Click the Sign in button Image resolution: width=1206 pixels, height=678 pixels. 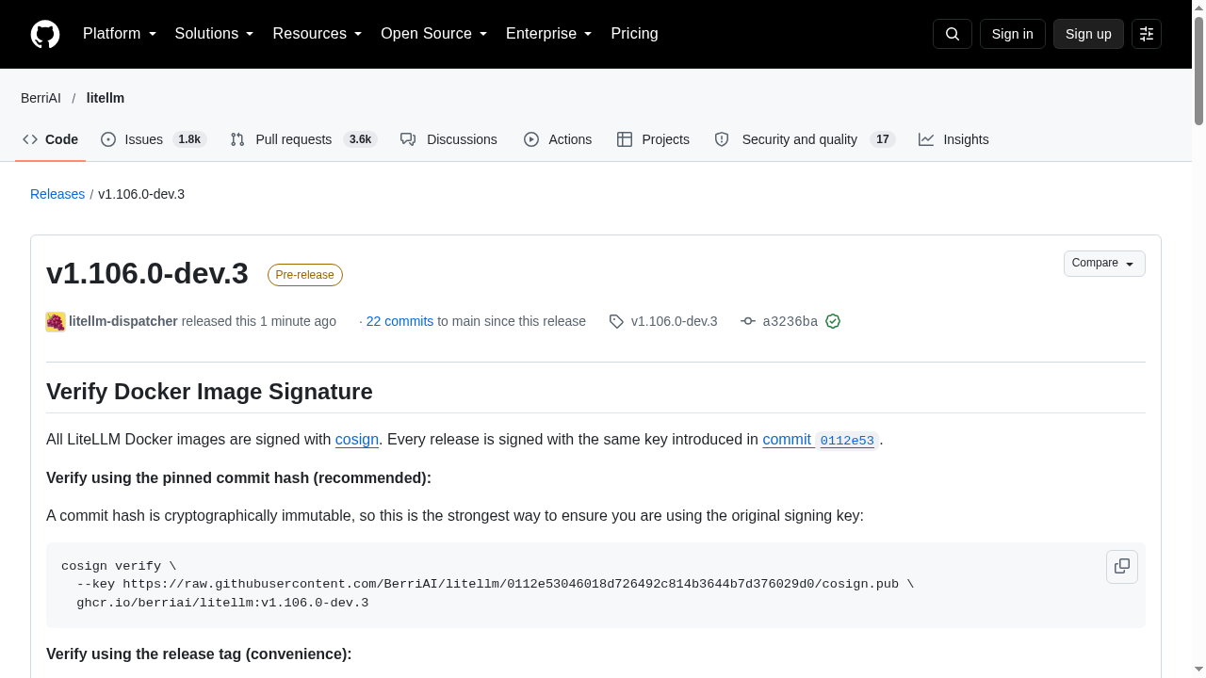tap(1013, 34)
